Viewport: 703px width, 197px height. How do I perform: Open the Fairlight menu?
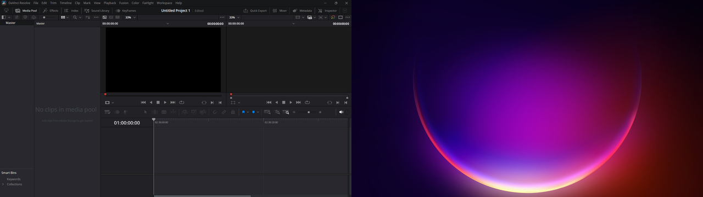point(148,3)
